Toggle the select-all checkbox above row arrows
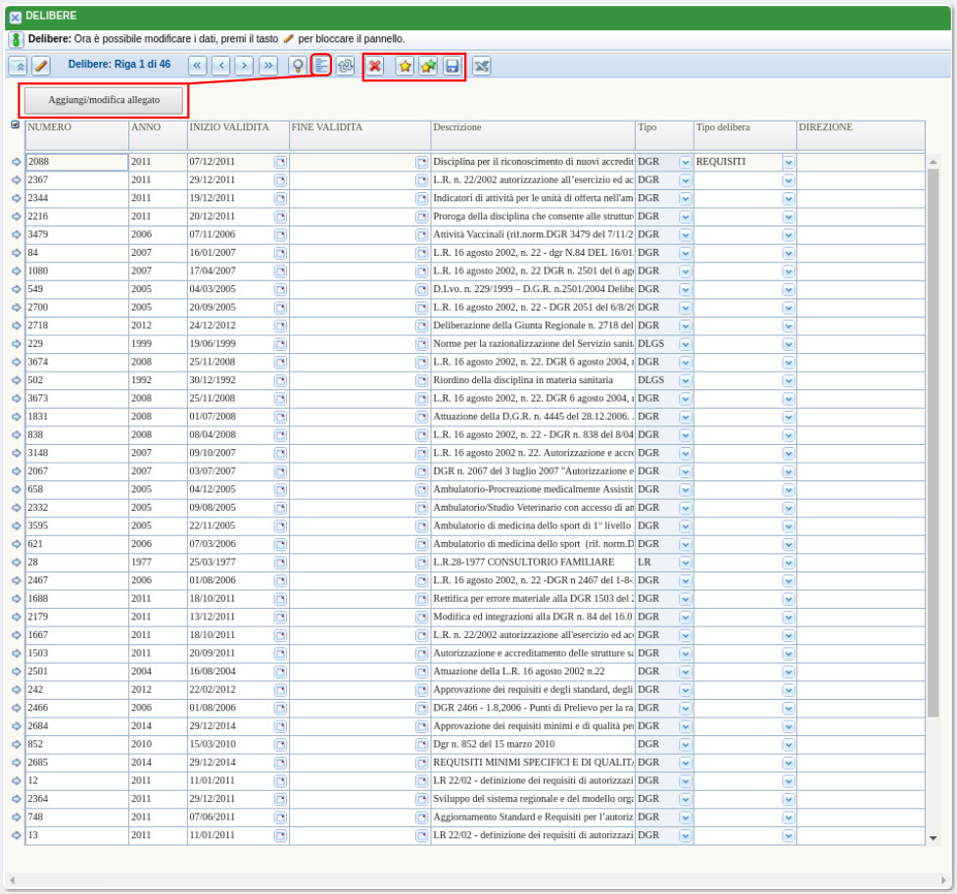The height and width of the screenshot is (894, 957). [15, 124]
